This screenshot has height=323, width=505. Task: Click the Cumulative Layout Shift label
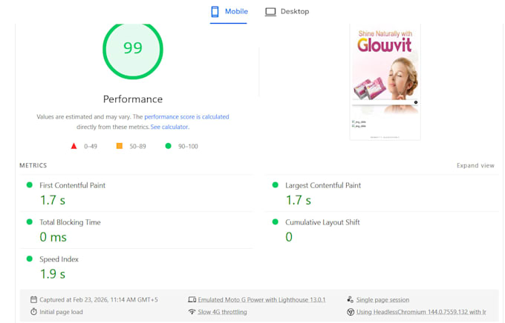pyautogui.click(x=322, y=222)
